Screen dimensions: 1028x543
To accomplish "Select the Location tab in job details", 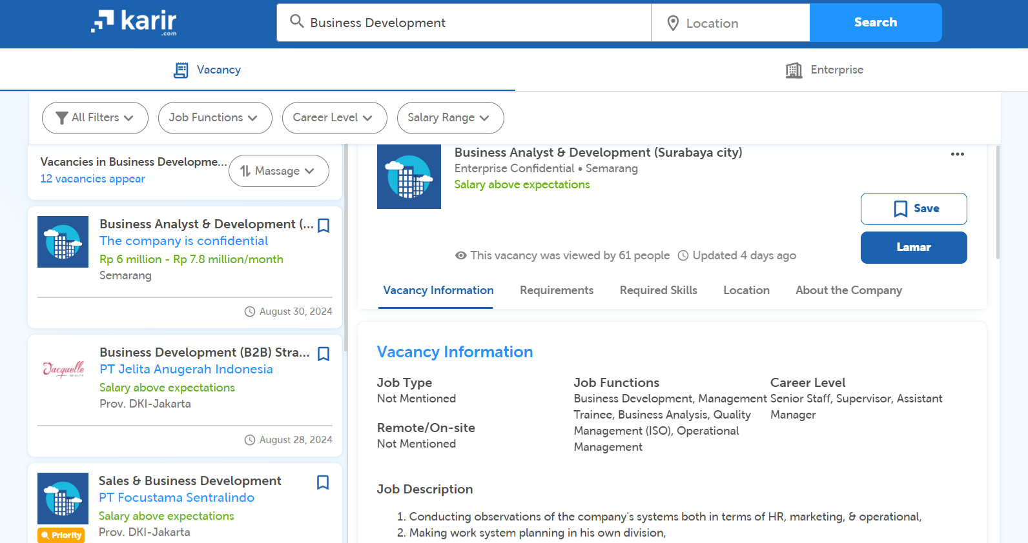I will tap(746, 290).
